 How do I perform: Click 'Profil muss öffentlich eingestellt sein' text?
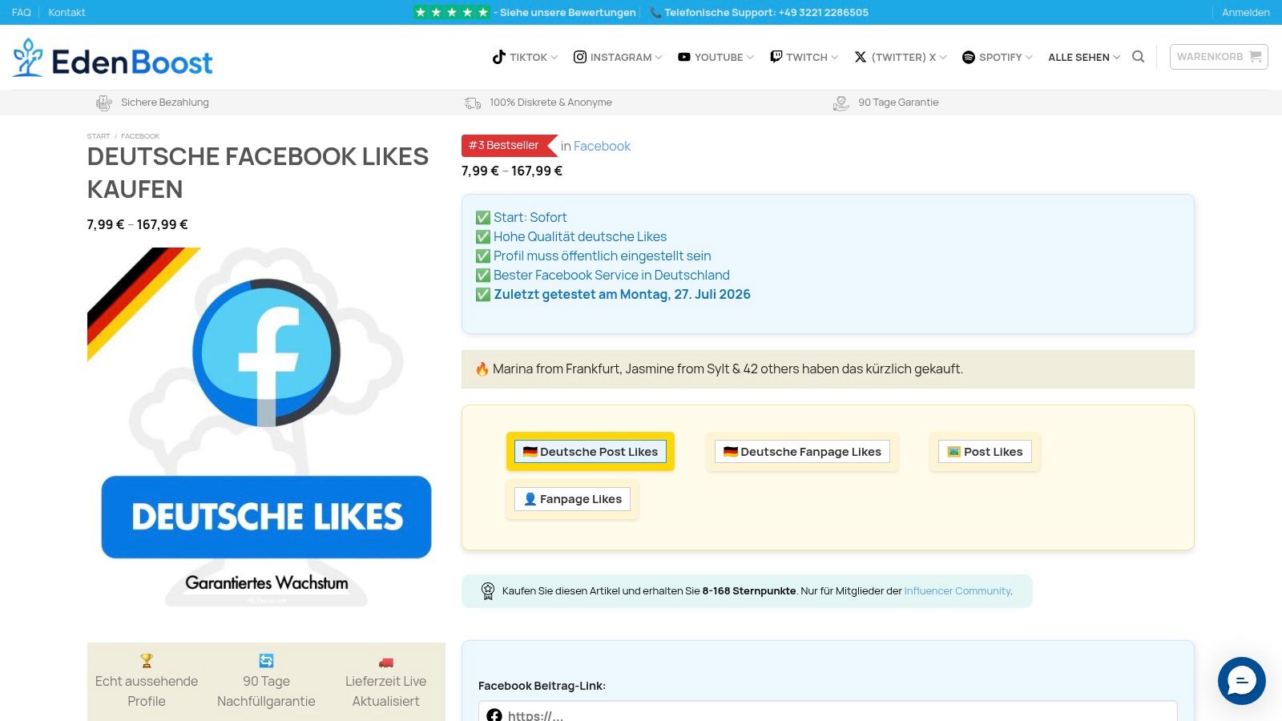pyautogui.click(x=602, y=256)
